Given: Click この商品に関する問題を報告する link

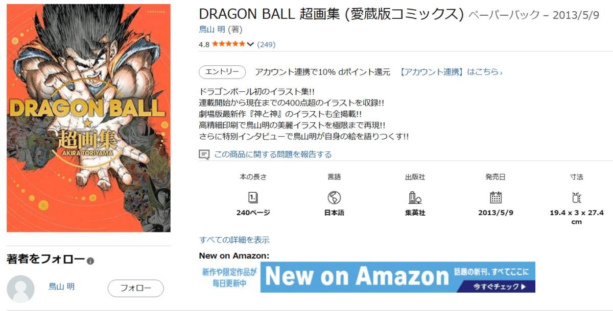Looking at the screenshot, I should [x=273, y=154].
